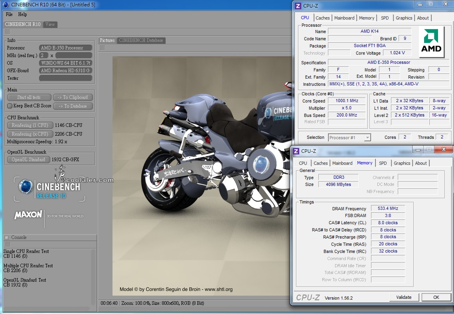The width and height of the screenshot is (454, 314).
Task: Click the grip handle below the CINEBENCH R10 tab
Action: (8, 32)
